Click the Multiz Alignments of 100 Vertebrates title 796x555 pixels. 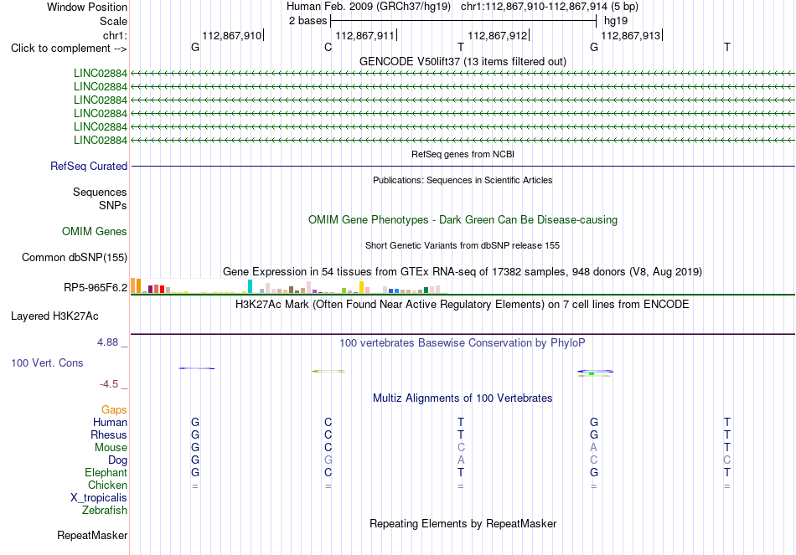click(x=463, y=398)
